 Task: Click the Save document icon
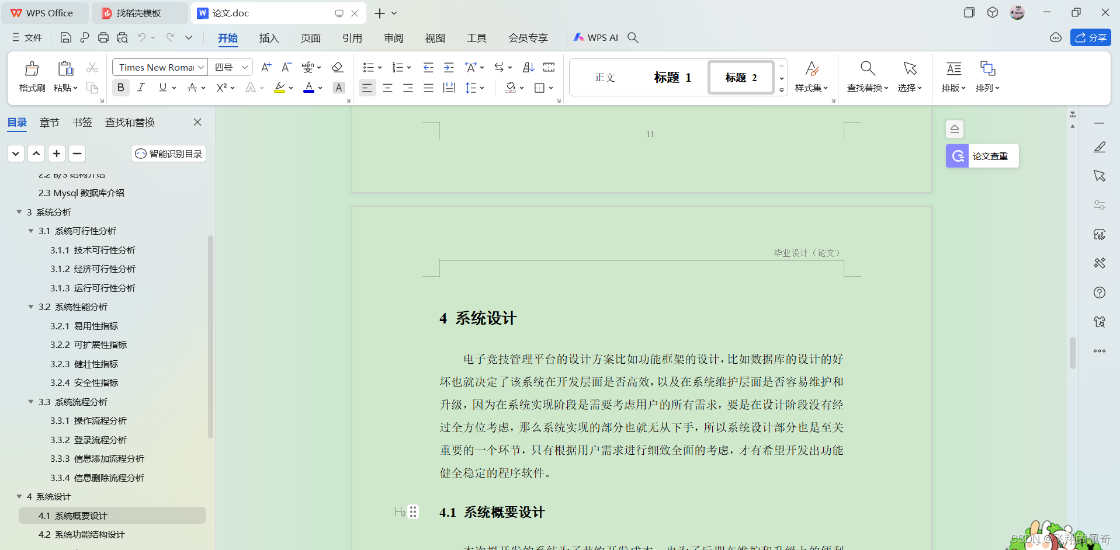coord(66,37)
